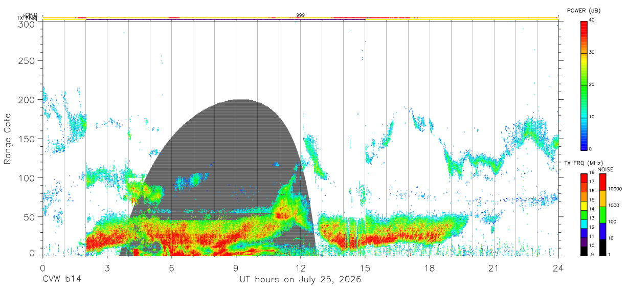The width and height of the screenshot is (628, 290).
Task: Click the 10000 label on noise scale
Action: point(616,189)
